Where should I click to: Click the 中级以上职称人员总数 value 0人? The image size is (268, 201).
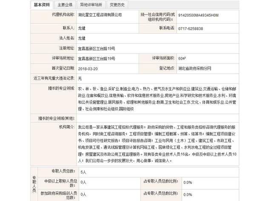pyautogui.click(x=83, y=182)
